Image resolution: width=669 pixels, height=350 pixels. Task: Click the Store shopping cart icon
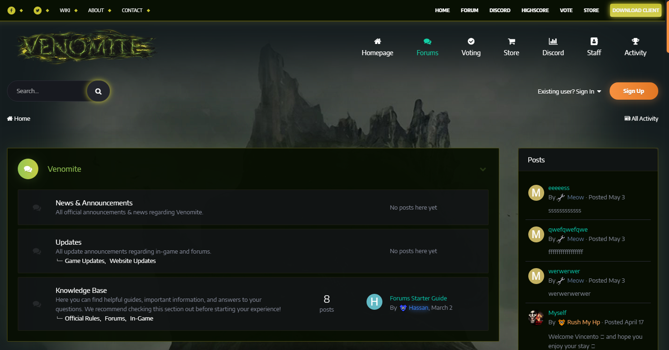coord(511,41)
